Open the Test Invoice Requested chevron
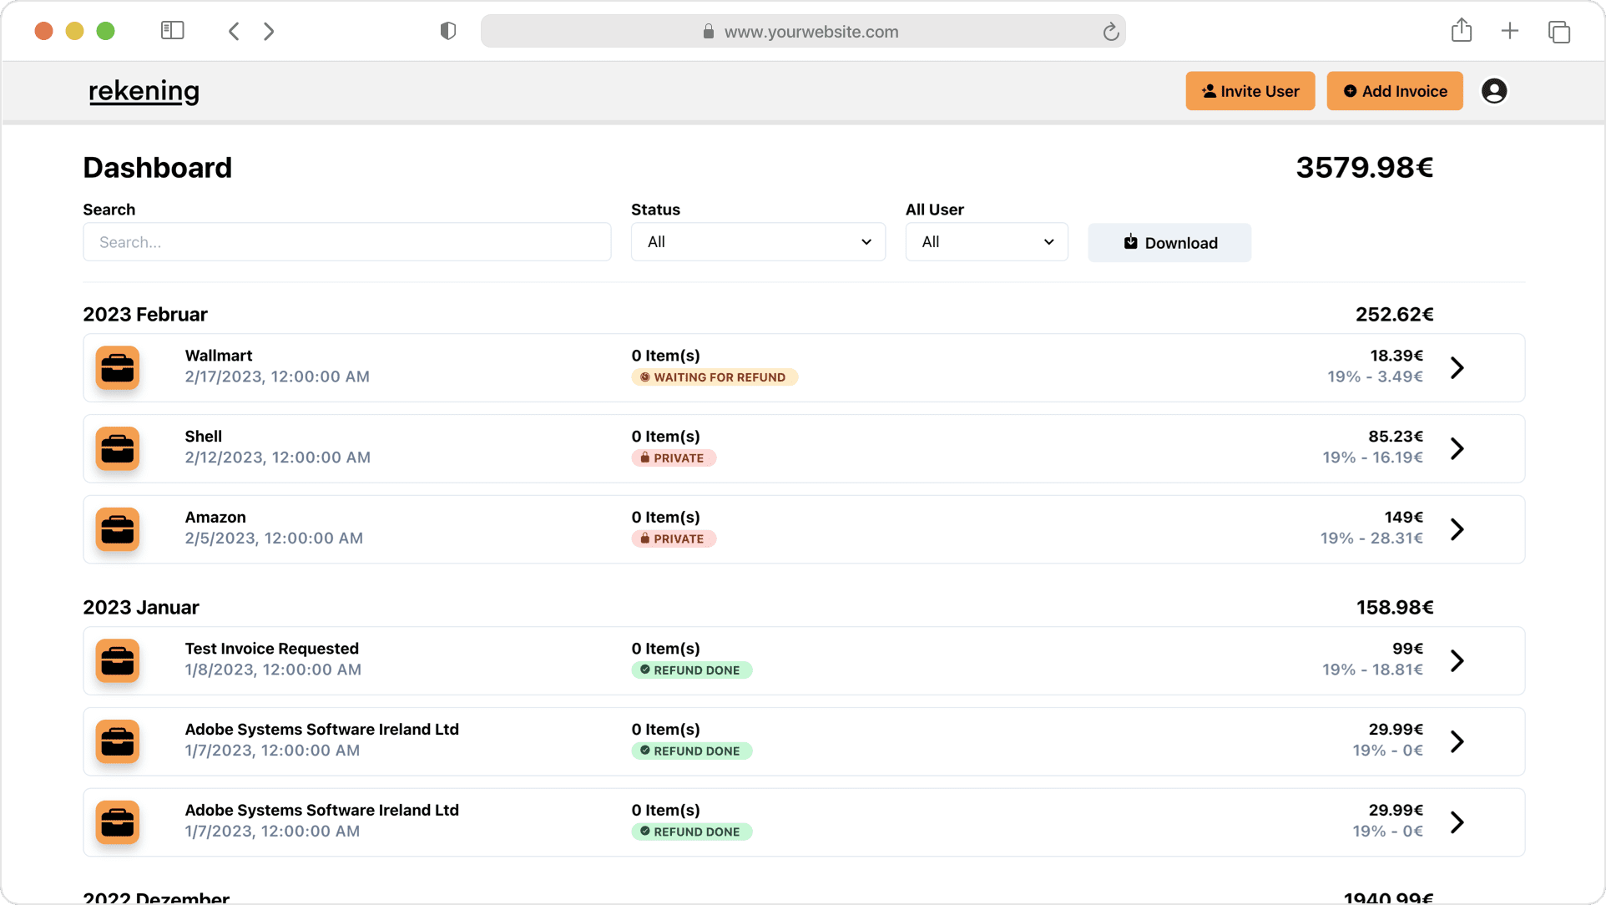This screenshot has width=1606, height=905. (x=1457, y=661)
